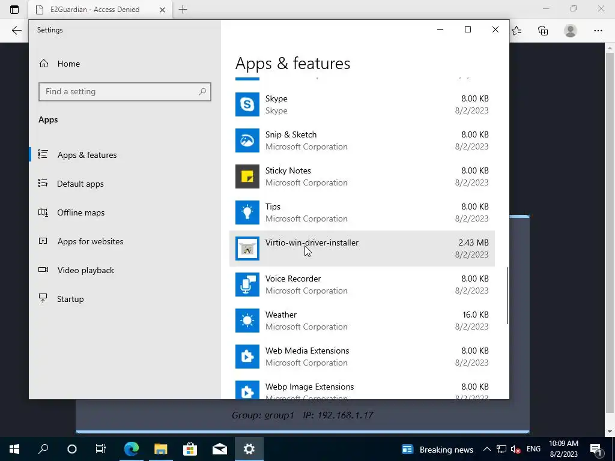The image size is (615, 461).
Task: Open Cortana circle on taskbar
Action: [72, 449]
